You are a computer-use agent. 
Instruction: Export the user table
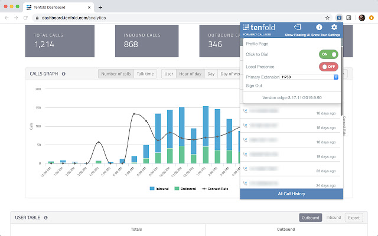point(354,218)
